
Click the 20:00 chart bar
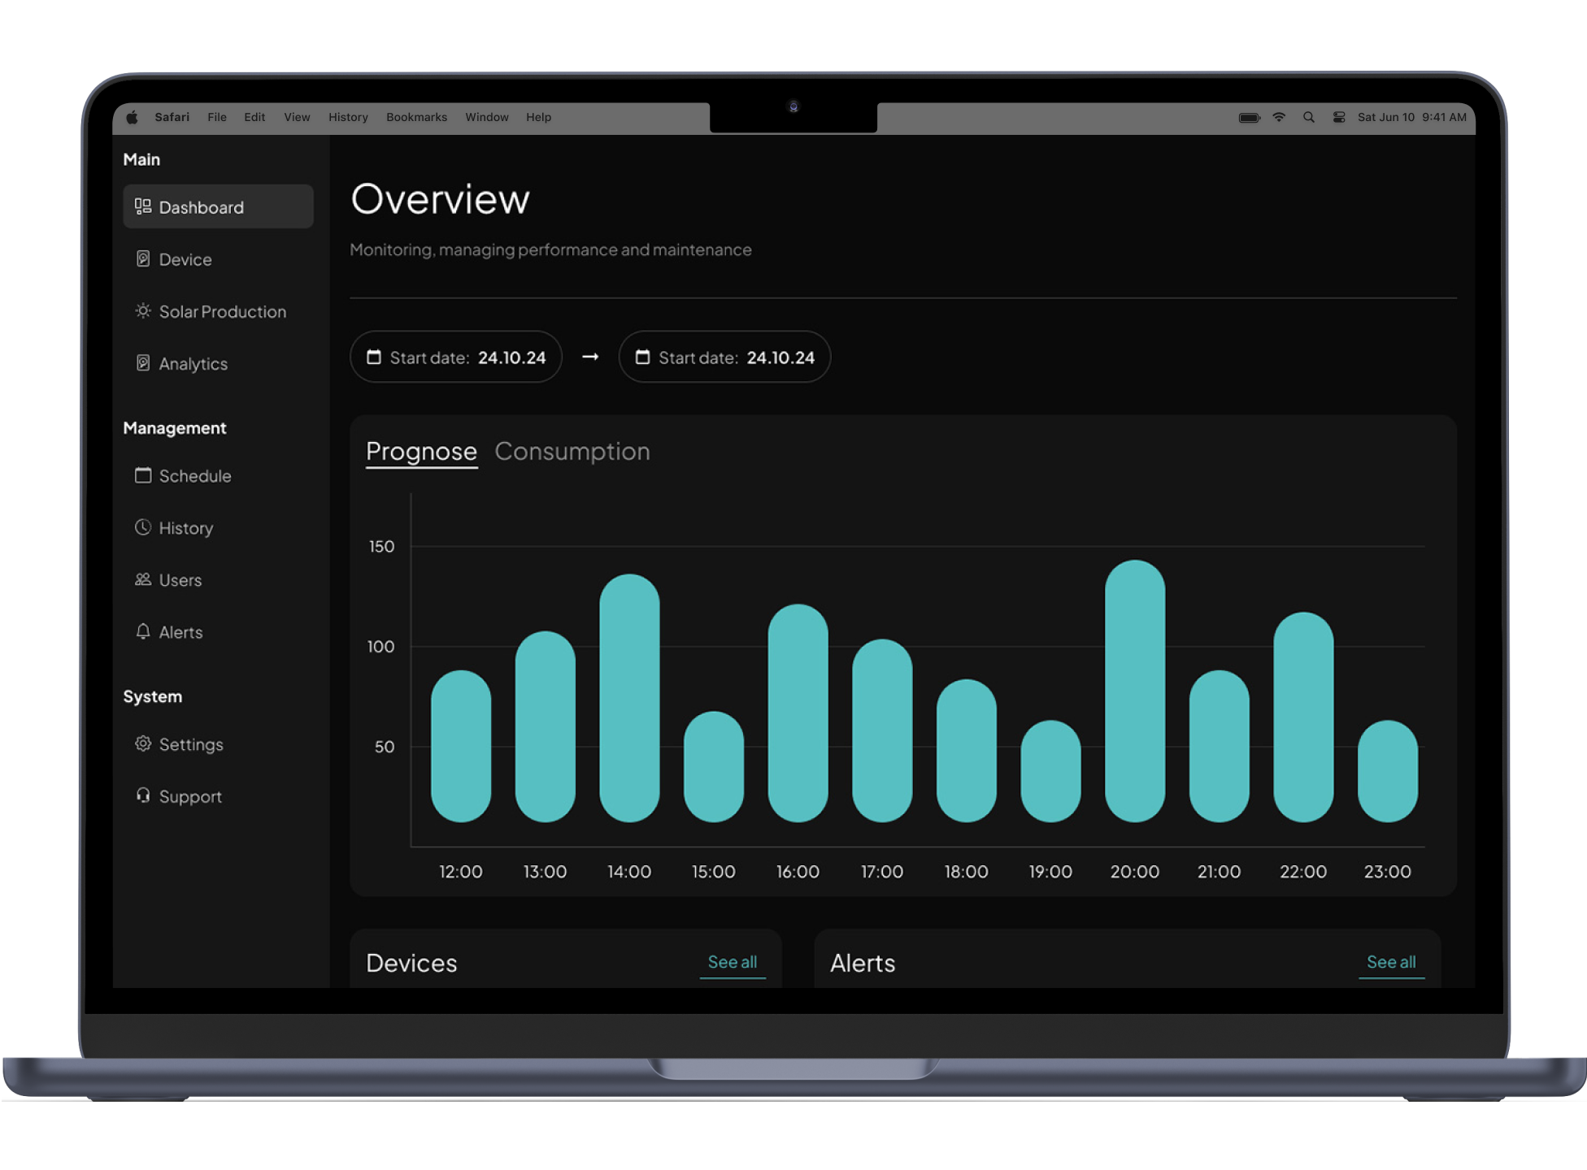[x=1134, y=691]
